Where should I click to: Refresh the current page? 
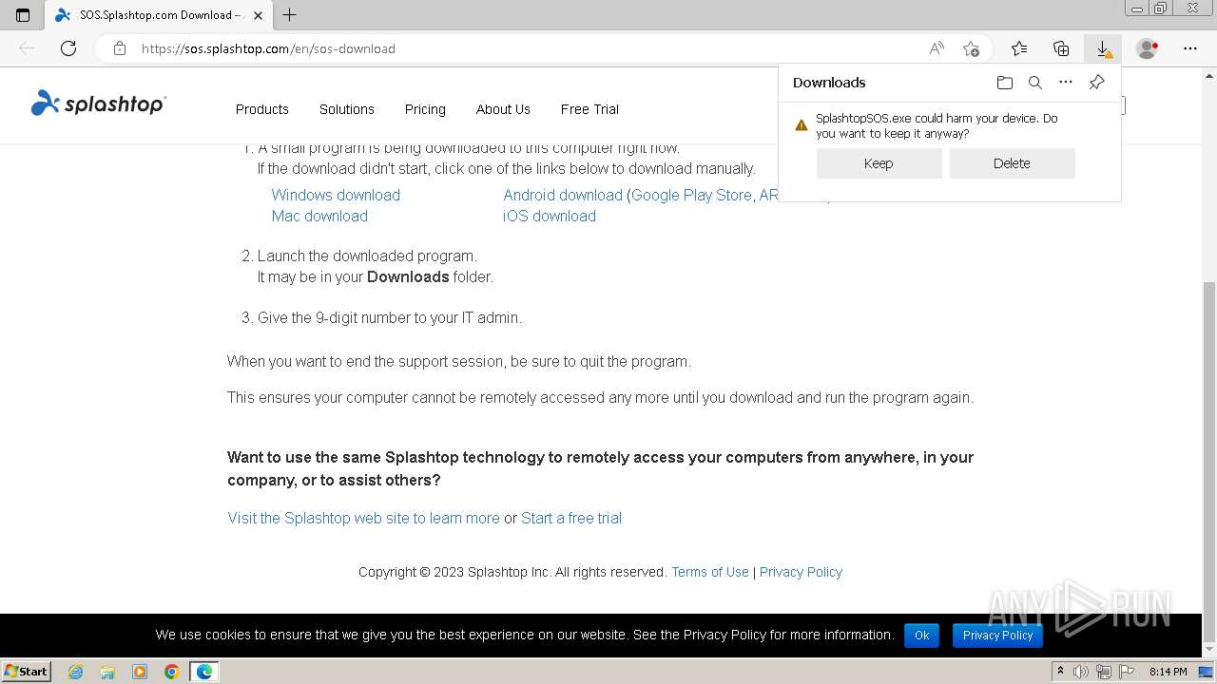(x=68, y=48)
